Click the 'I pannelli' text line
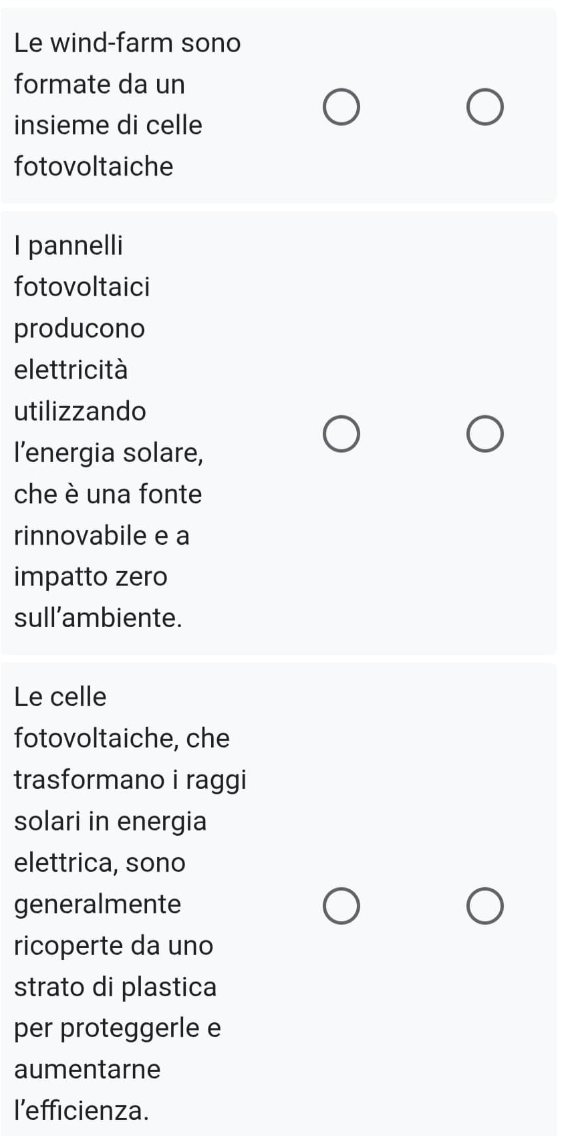Image resolution: width=568 pixels, height=1136 pixels. click(x=68, y=245)
